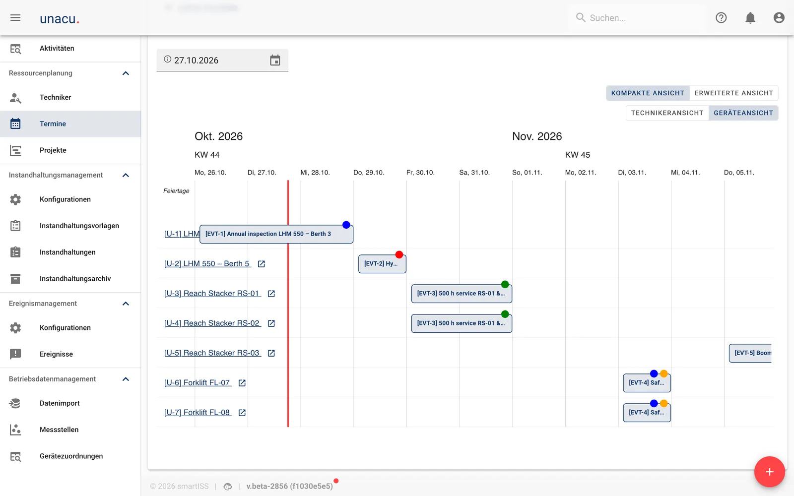Screen dimensions: 794x496
Task: Open external link for U-2 LHM 550 – Berth 5
Action: 262,264
